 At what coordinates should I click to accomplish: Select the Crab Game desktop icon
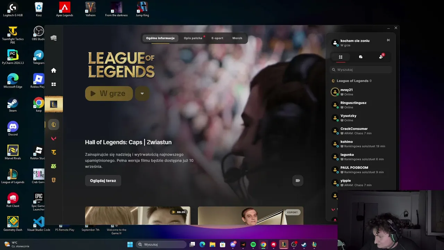pyautogui.click(x=39, y=176)
